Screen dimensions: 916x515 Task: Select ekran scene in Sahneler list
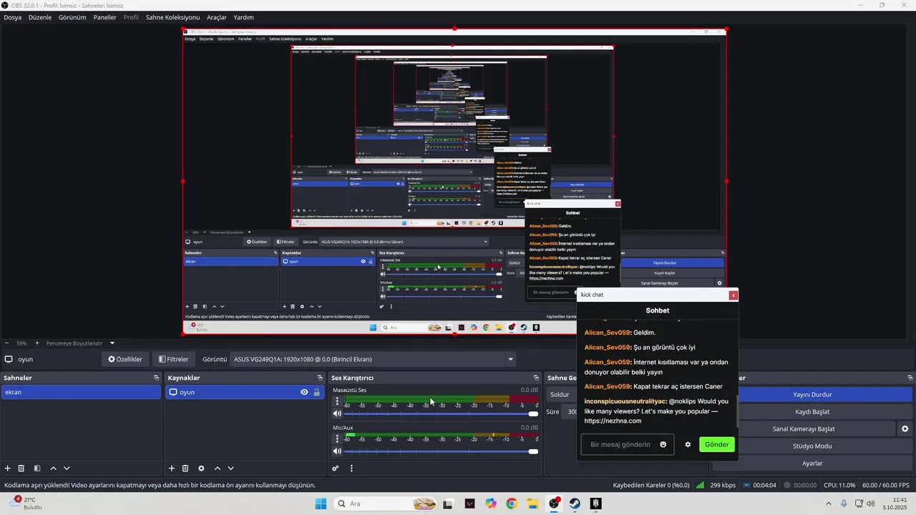coord(81,392)
